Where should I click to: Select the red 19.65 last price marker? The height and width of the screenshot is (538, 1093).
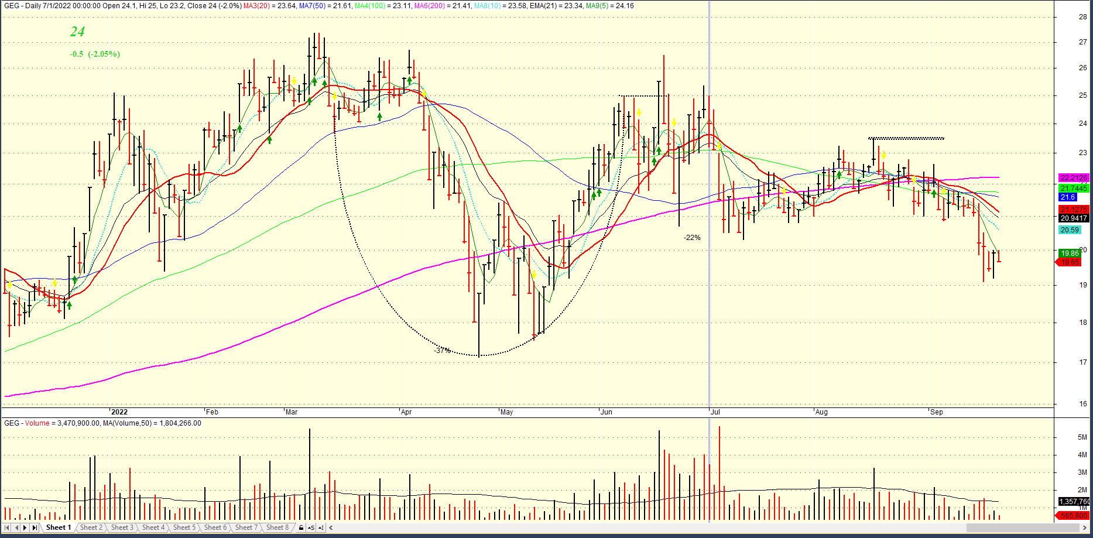click(1071, 262)
